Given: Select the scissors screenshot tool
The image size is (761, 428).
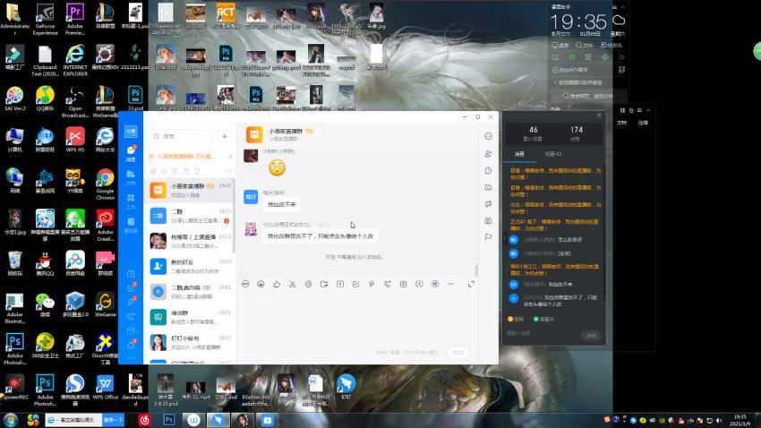Looking at the screenshot, I should (x=292, y=284).
